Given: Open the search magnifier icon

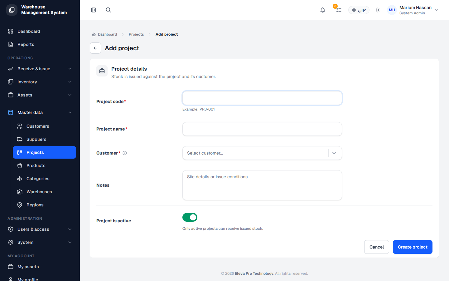Looking at the screenshot, I should (109, 10).
